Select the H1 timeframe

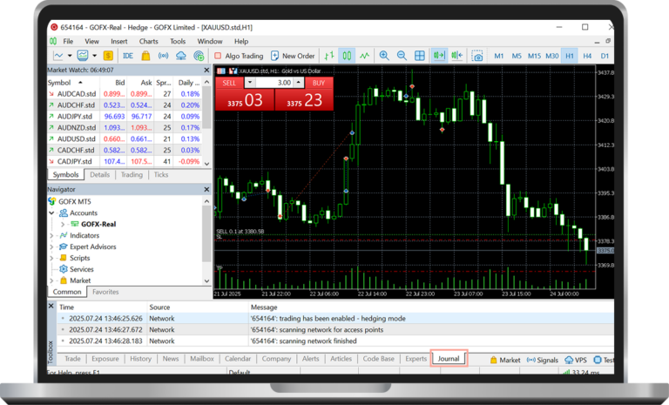[570, 56]
